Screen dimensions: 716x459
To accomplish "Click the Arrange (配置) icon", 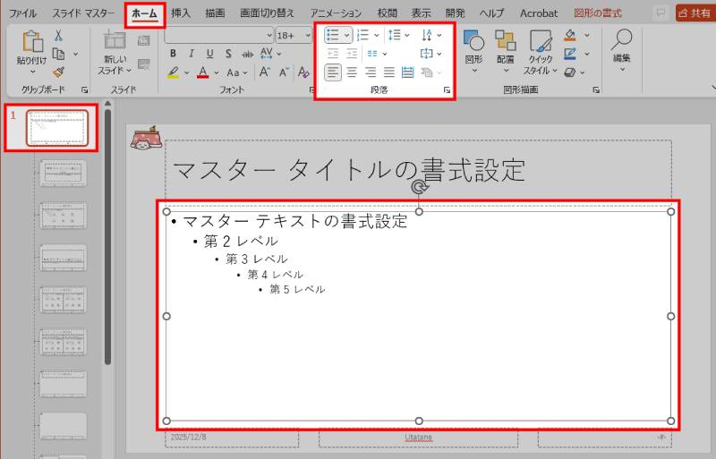I will coord(506,40).
